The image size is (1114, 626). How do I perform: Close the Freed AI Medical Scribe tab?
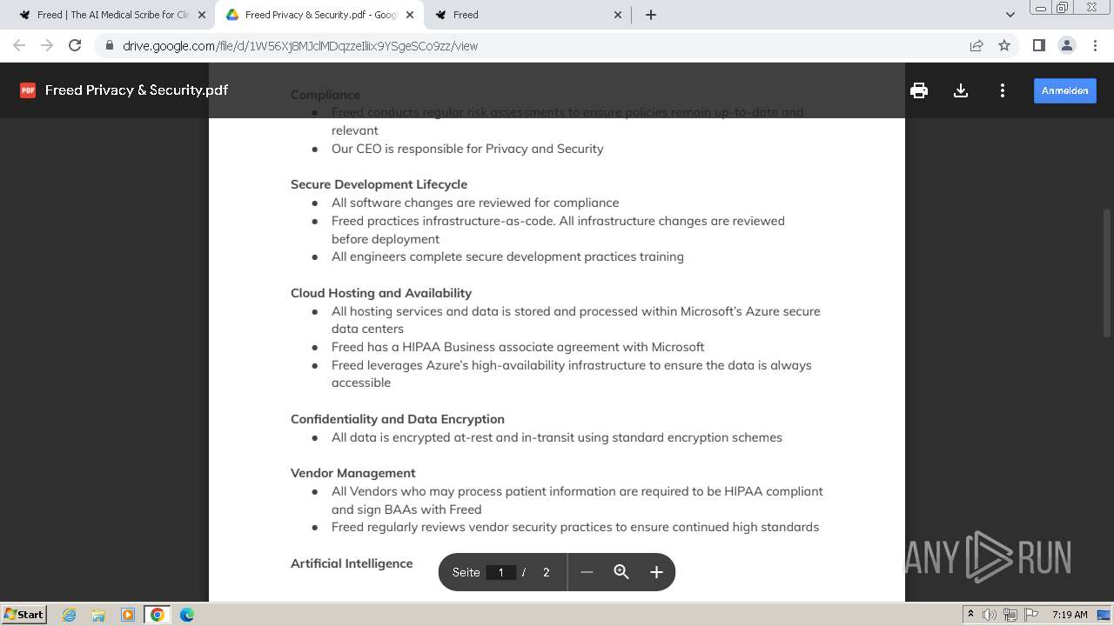201,15
